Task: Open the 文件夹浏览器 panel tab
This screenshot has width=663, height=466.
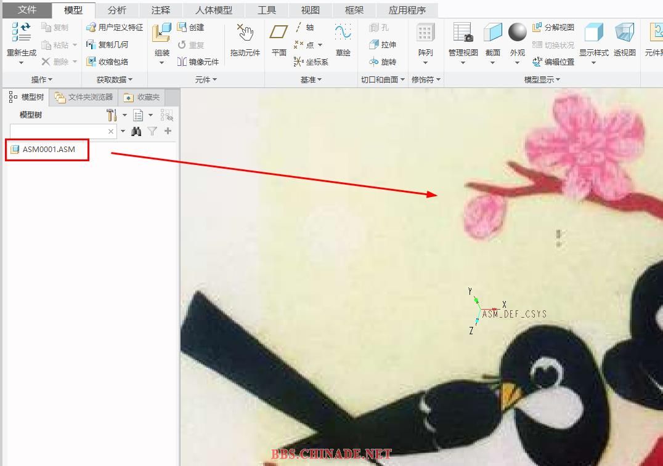Action: pos(84,97)
